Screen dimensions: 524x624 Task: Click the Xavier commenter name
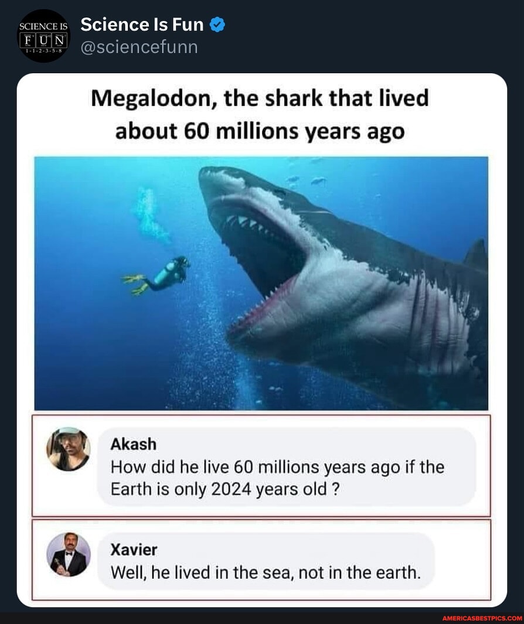point(134,549)
